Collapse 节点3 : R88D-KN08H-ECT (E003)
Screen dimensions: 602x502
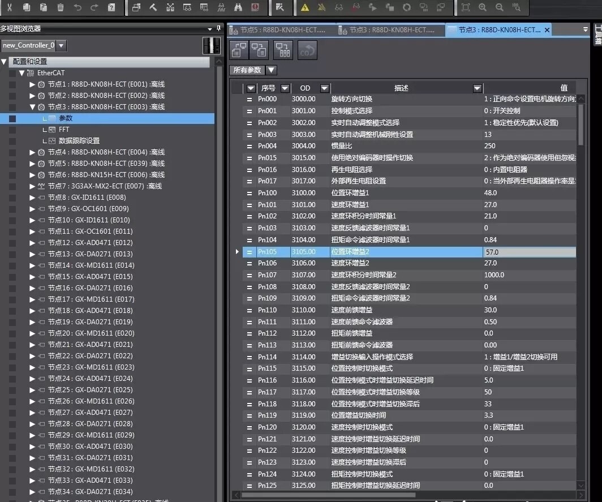point(32,107)
